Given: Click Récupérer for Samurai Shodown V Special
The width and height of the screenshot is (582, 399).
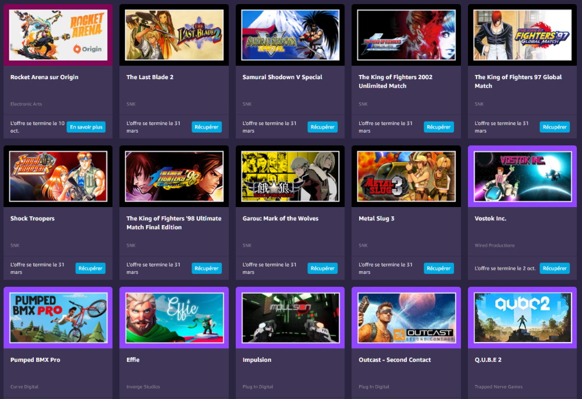Looking at the screenshot, I should (322, 127).
